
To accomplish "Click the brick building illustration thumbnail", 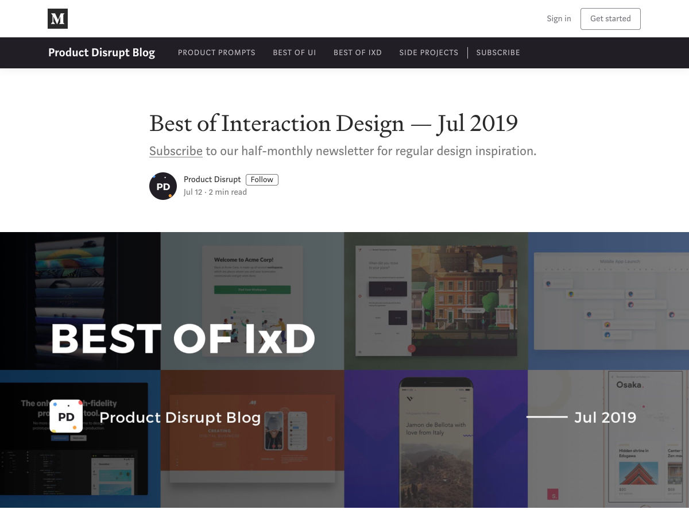I will pos(459,293).
